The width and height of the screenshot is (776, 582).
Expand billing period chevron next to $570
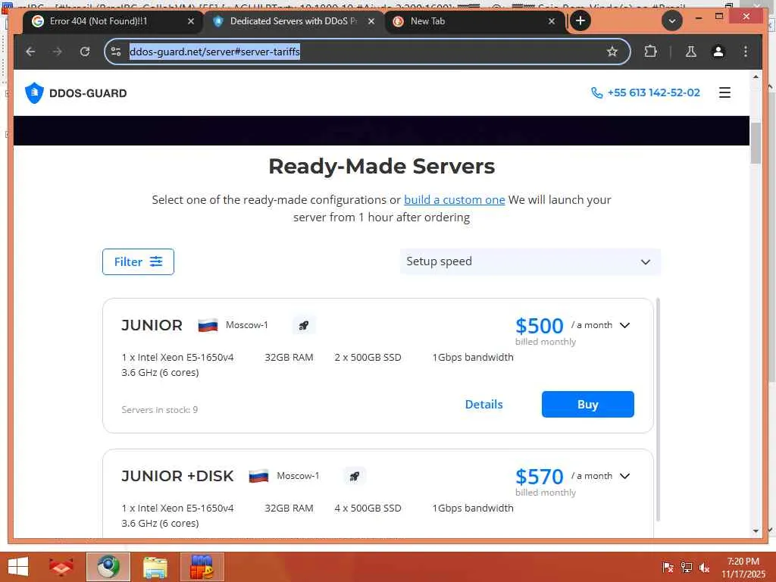coord(624,476)
